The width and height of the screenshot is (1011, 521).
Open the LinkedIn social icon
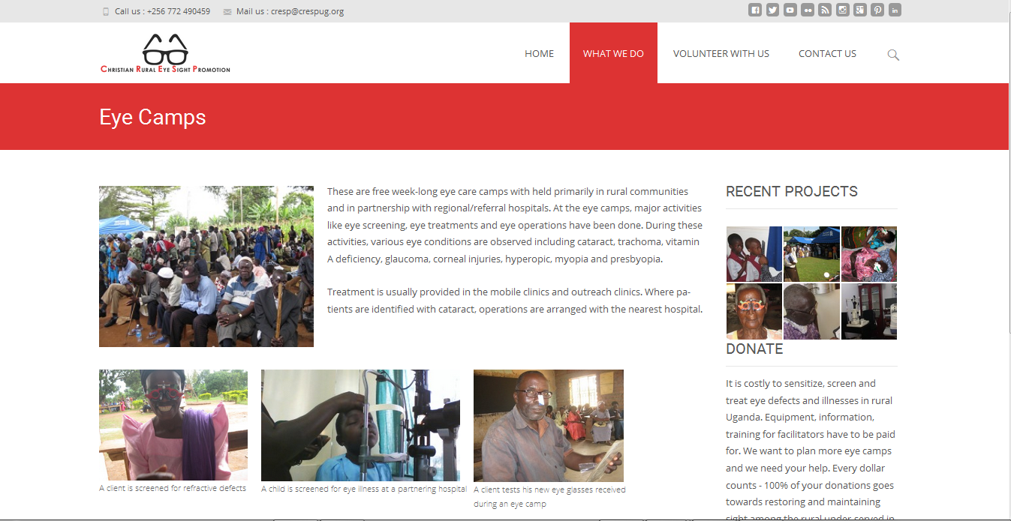(895, 10)
